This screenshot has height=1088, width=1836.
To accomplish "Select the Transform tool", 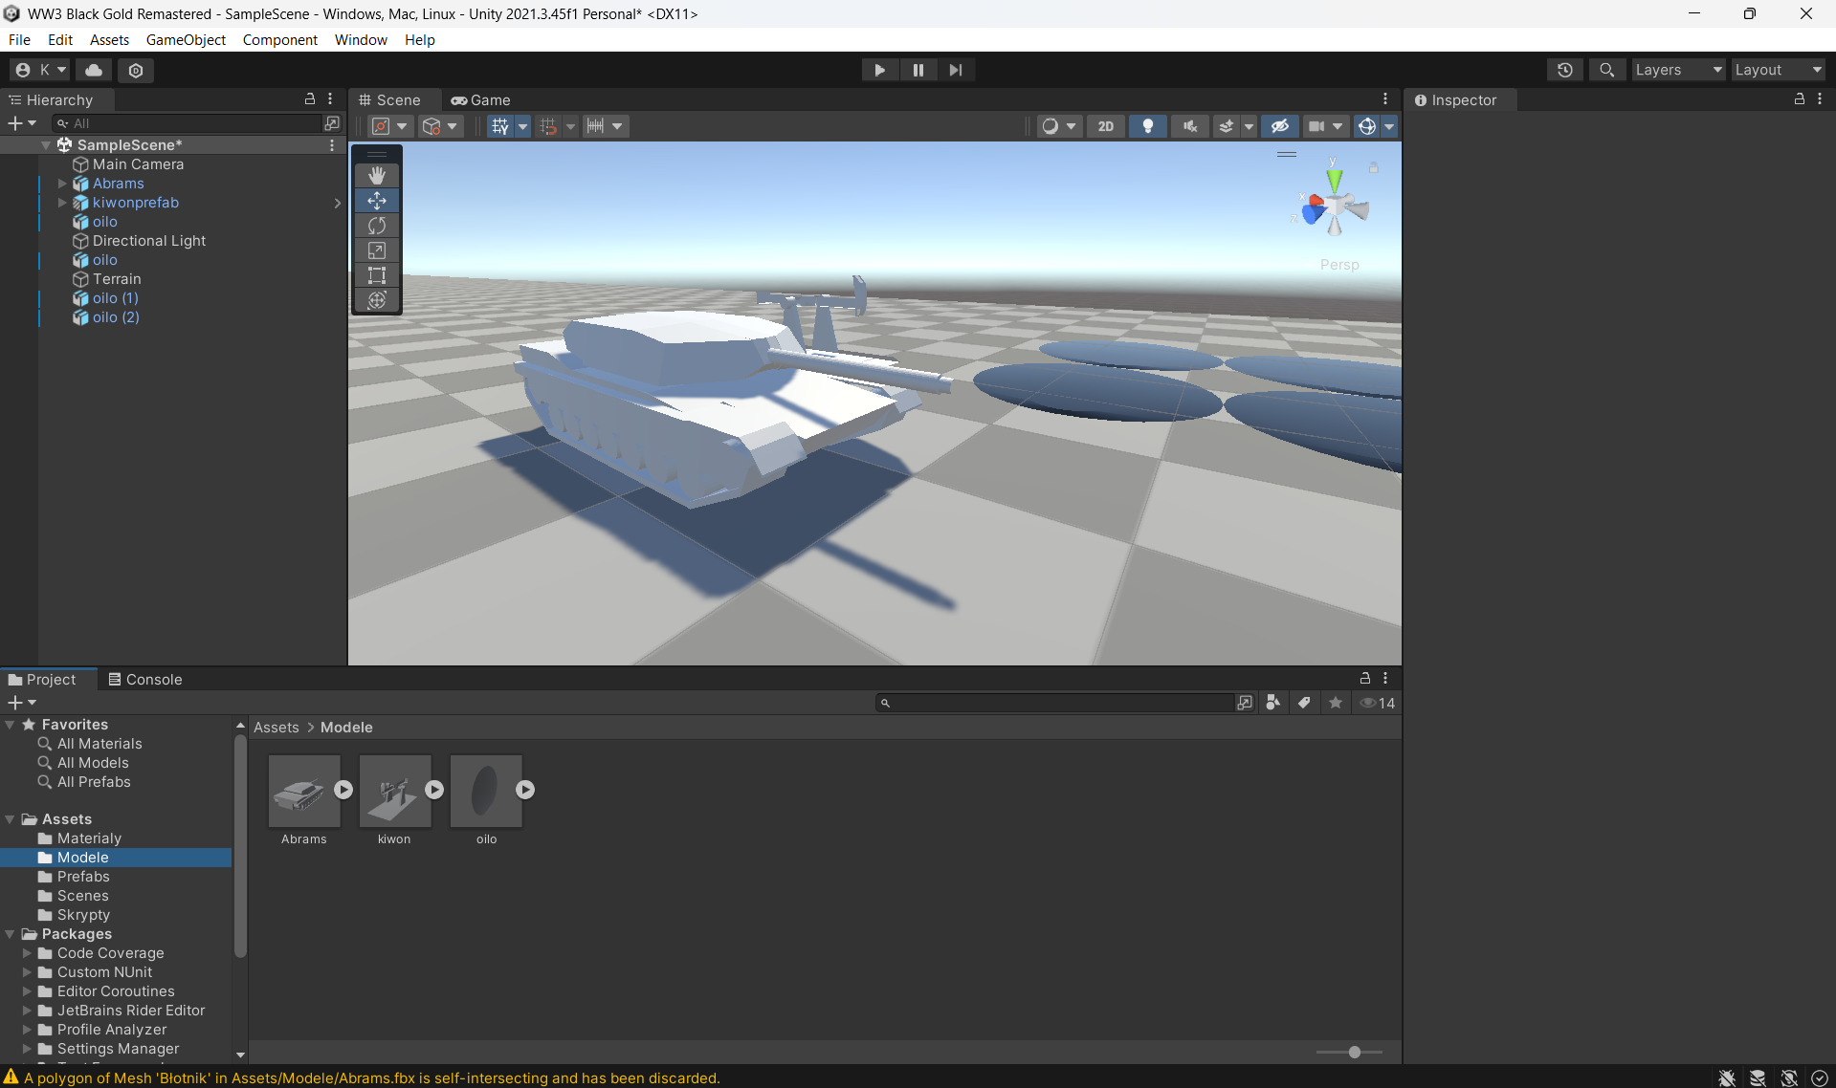I will click(x=377, y=300).
